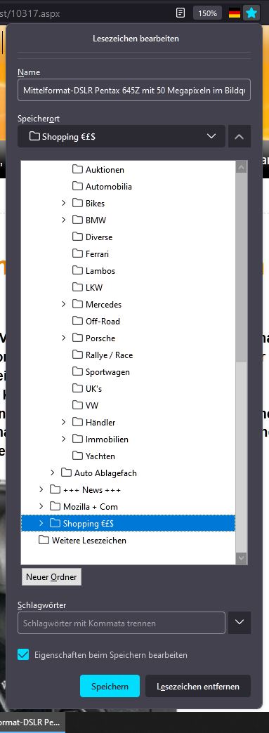The height and width of the screenshot is (733, 269).
Task: Click the folder tree scrollbar down arrow
Action: point(242,557)
